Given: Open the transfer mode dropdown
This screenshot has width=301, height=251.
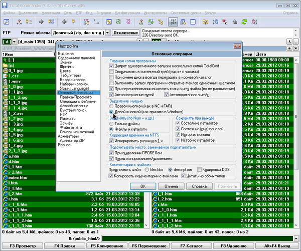Looking at the screenshot, I should (107, 33).
